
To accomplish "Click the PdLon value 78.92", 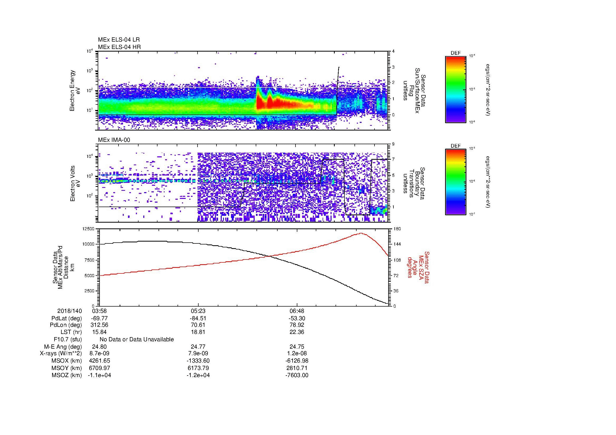I will (x=297, y=325).
